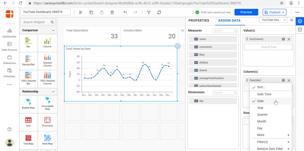Click the Paste clipboard icon
Image resolution: width=304 pixels, height=151 pixels.
coord(102,12)
